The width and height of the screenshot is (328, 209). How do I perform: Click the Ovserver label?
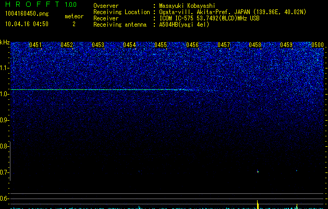coord(106,6)
